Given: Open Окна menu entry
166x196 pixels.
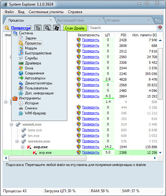Looking at the screenshot, I should click(x=29, y=68).
